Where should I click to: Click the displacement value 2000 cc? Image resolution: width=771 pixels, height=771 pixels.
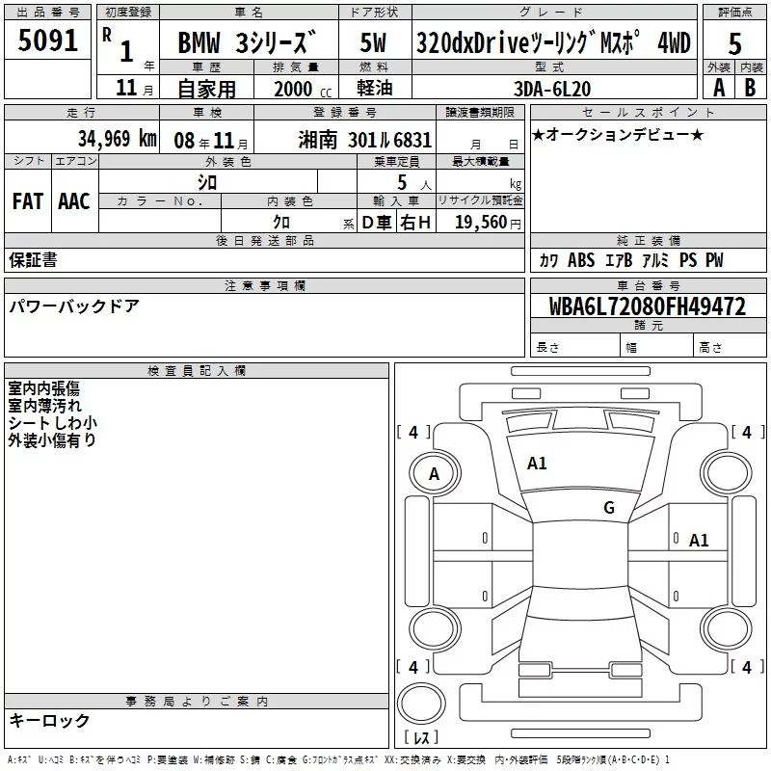click(x=303, y=89)
